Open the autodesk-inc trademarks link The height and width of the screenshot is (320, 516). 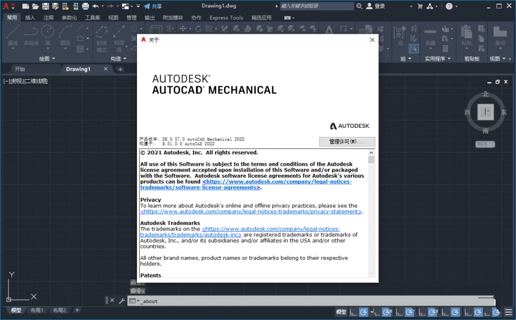click(x=240, y=232)
